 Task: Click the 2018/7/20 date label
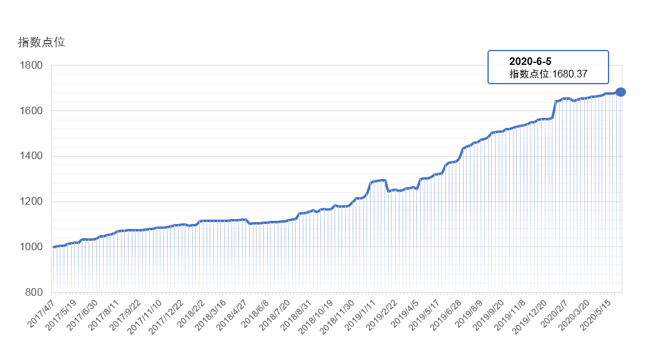[274, 314]
